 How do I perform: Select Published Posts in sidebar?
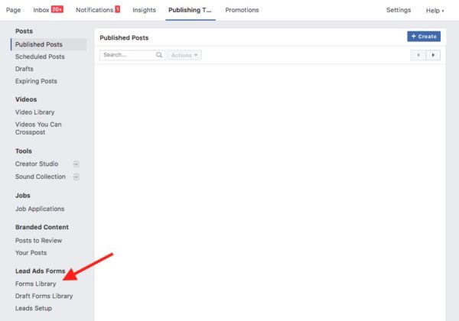(x=49, y=44)
